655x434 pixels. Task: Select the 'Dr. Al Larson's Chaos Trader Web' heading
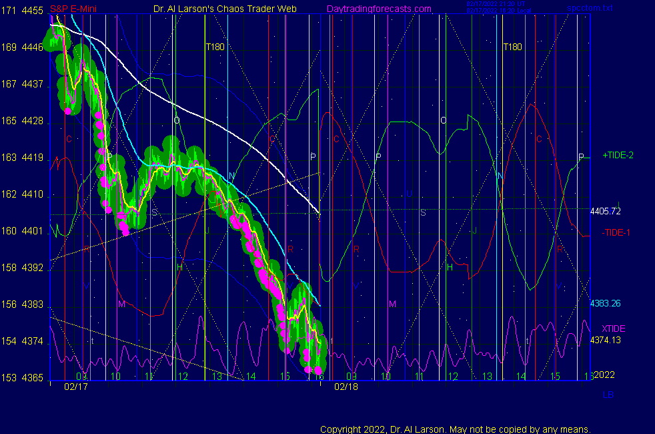pos(225,9)
